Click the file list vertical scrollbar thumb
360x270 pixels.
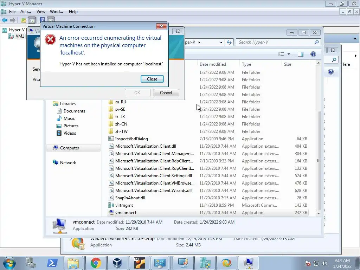click(318, 160)
